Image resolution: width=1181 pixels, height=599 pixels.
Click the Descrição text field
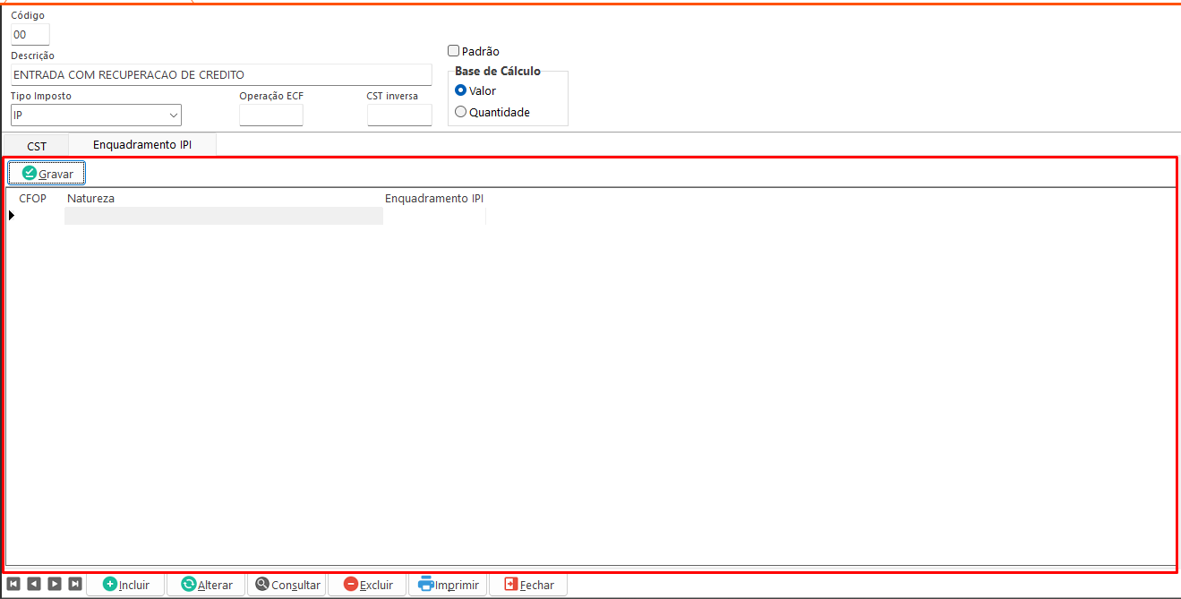point(220,75)
